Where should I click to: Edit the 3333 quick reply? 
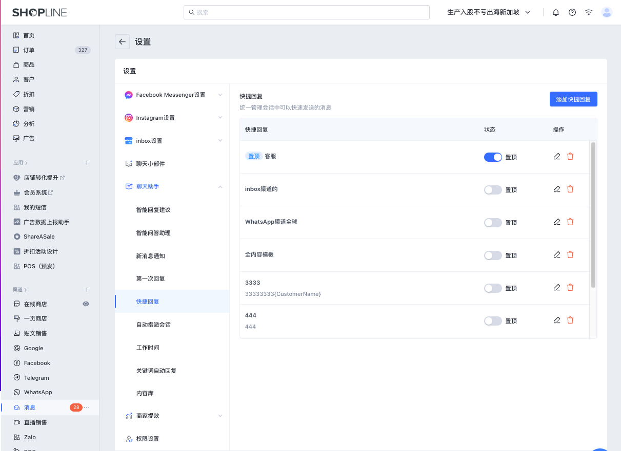557,287
